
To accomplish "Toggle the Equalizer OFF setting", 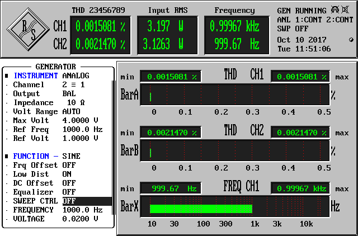I will pos(69,192).
